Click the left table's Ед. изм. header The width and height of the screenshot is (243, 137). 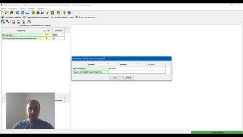pos(47,30)
